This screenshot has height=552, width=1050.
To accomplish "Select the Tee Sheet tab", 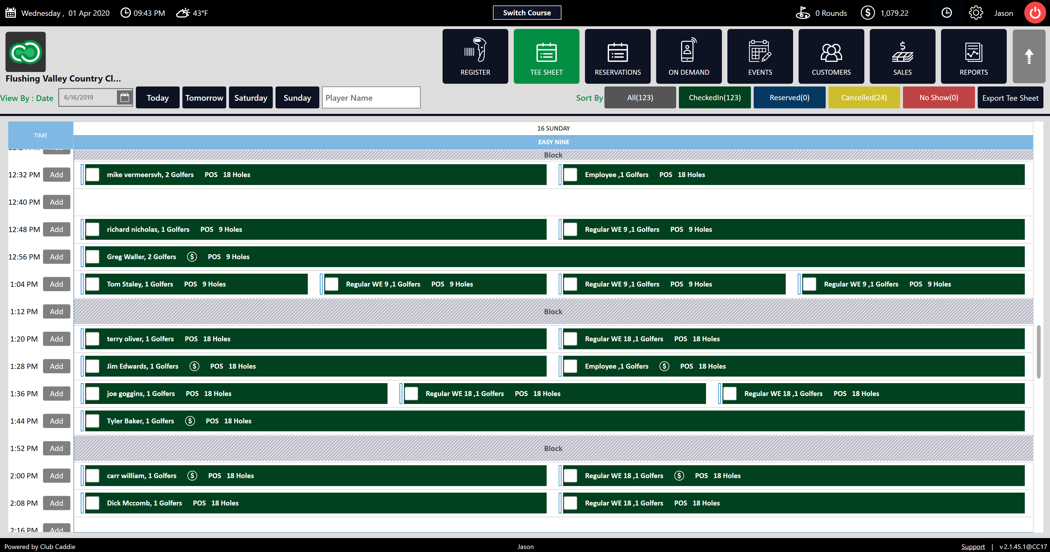I will tap(546, 56).
